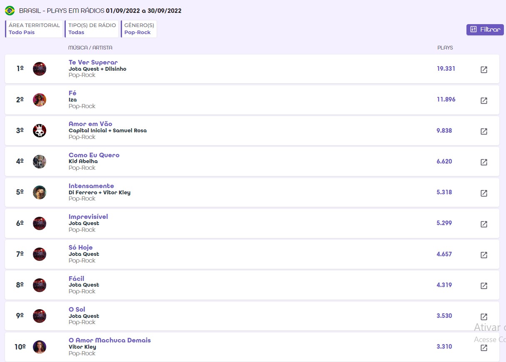
Task: Click the date range 01/09/2022 a 30/09/2022
Action: (144, 11)
